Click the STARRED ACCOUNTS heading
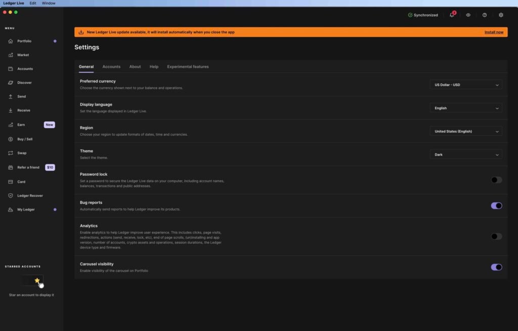 click(x=23, y=266)
